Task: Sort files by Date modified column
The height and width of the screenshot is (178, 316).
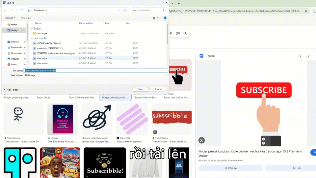Action: point(86,23)
